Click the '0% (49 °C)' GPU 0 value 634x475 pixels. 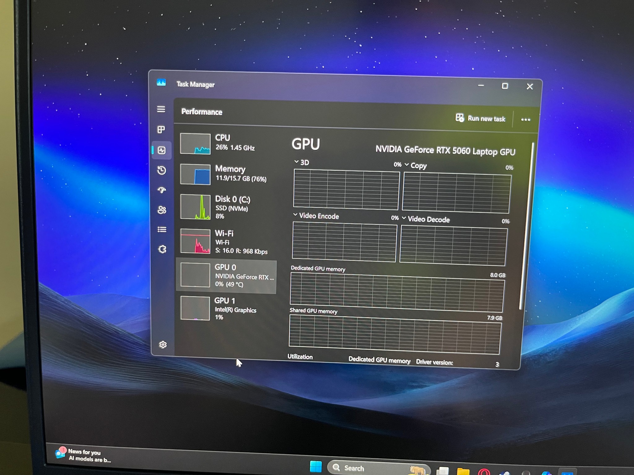click(x=229, y=284)
